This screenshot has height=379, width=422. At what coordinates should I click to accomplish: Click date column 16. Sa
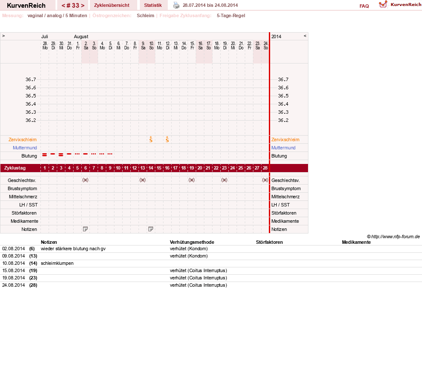200,45
